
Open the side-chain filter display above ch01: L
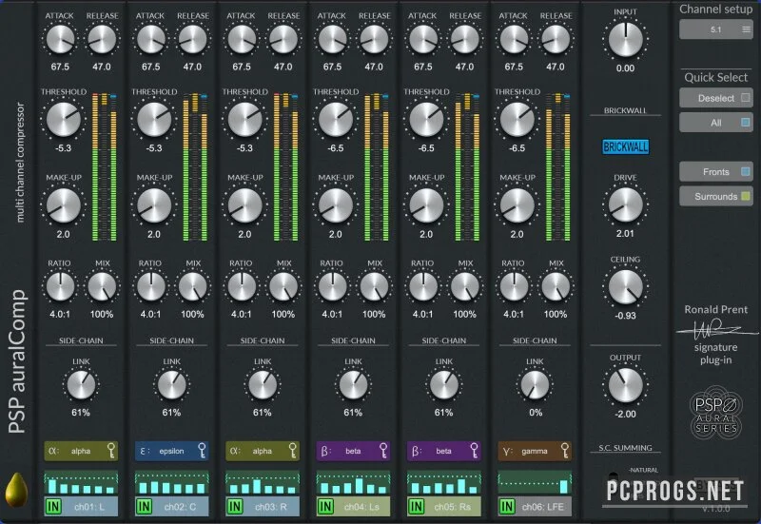(x=81, y=483)
